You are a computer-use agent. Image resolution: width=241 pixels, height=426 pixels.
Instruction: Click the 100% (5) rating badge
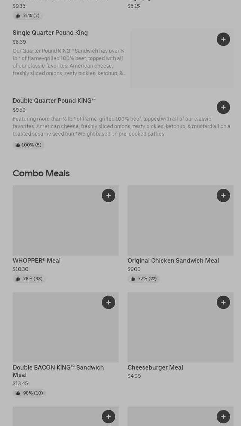click(28, 145)
